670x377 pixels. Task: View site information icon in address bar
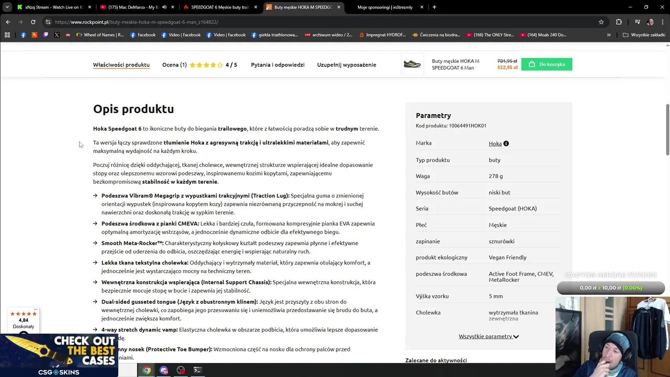pyautogui.click(x=48, y=22)
